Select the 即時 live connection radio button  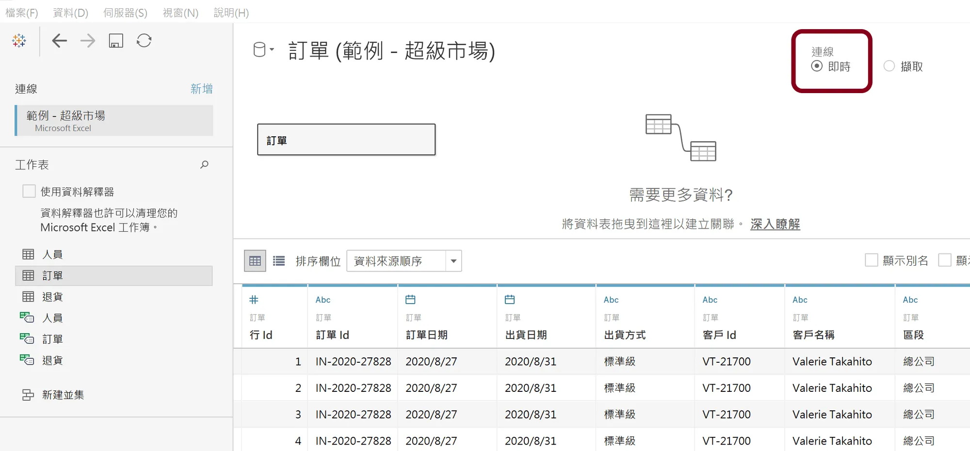point(817,66)
